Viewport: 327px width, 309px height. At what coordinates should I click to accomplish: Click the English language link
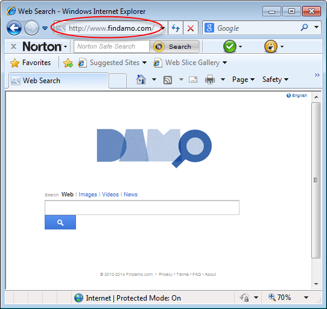(x=297, y=95)
